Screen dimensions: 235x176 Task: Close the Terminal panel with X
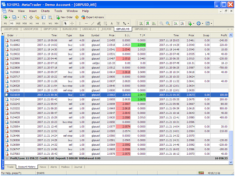tap(2, 34)
